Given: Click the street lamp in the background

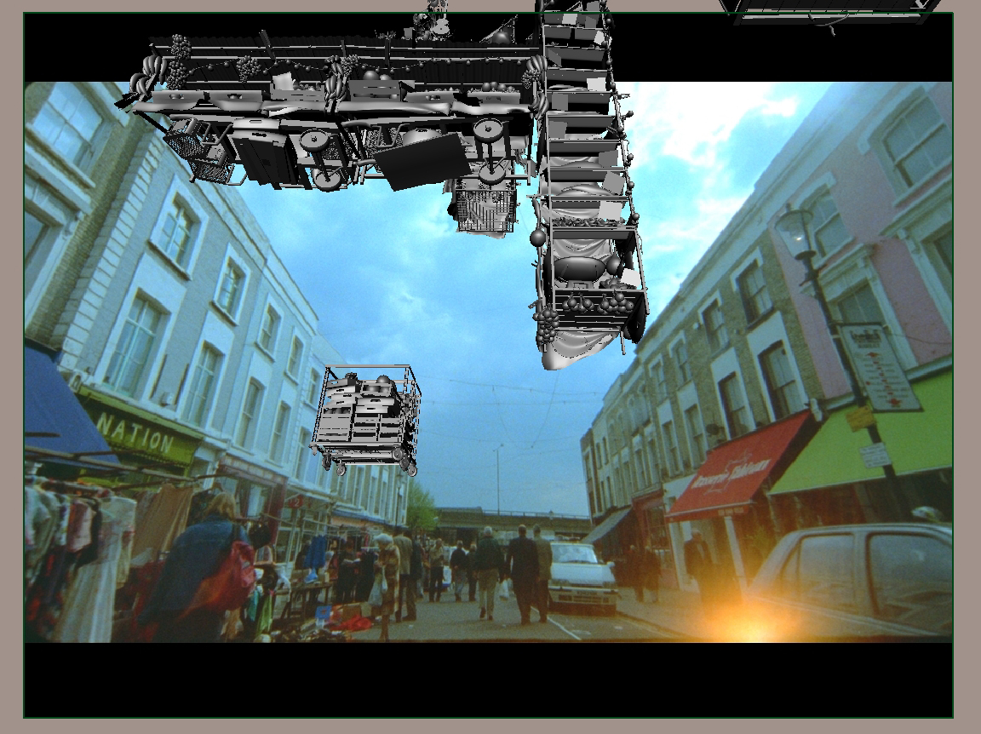Looking at the screenshot, I should coord(797,232).
